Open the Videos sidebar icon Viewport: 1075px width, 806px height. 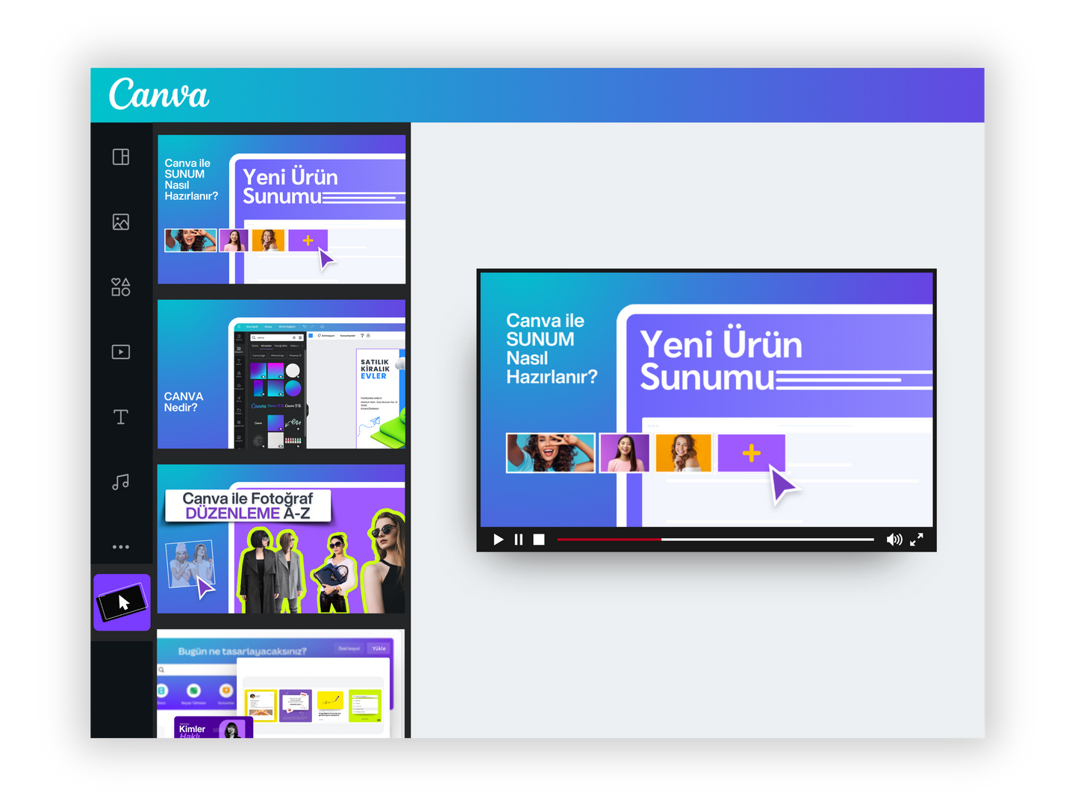[x=121, y=352]
